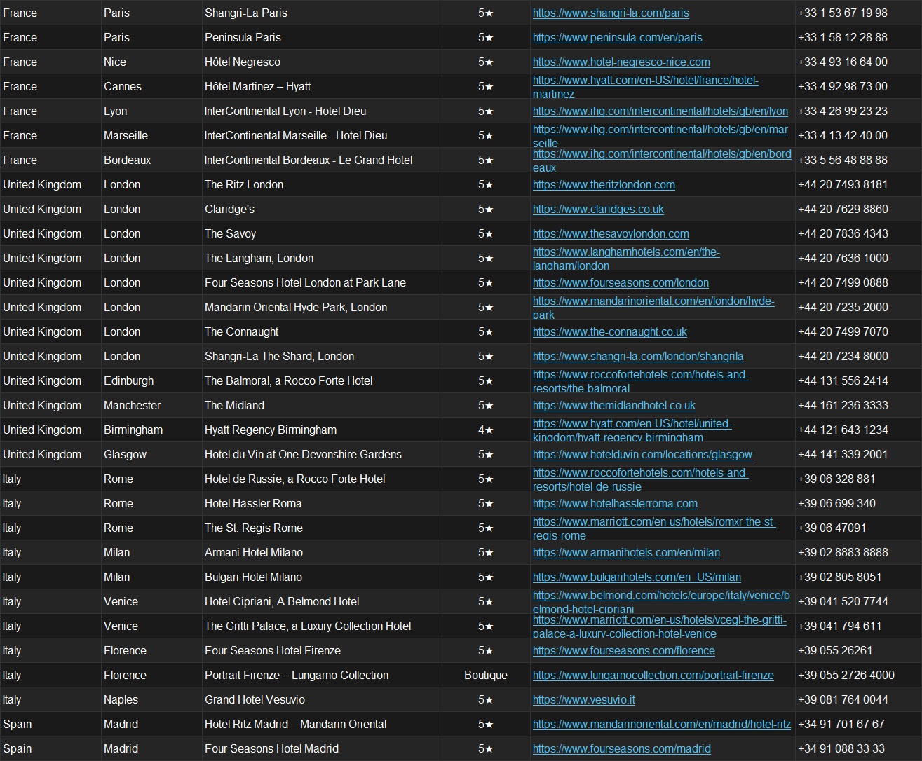Open the hotelduvin.com Glasgow link
Screen dimensions: 922x761
[642, 454]
